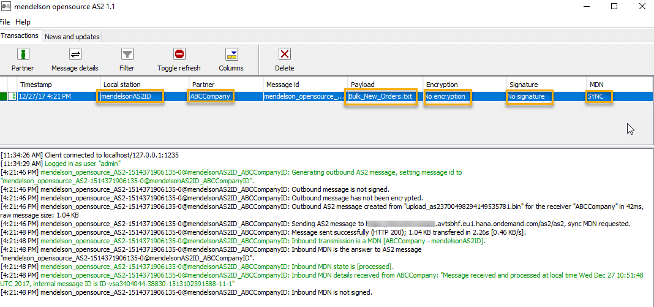Click the Encryption column header
This screenshot has height=307, width=654.
442,85
